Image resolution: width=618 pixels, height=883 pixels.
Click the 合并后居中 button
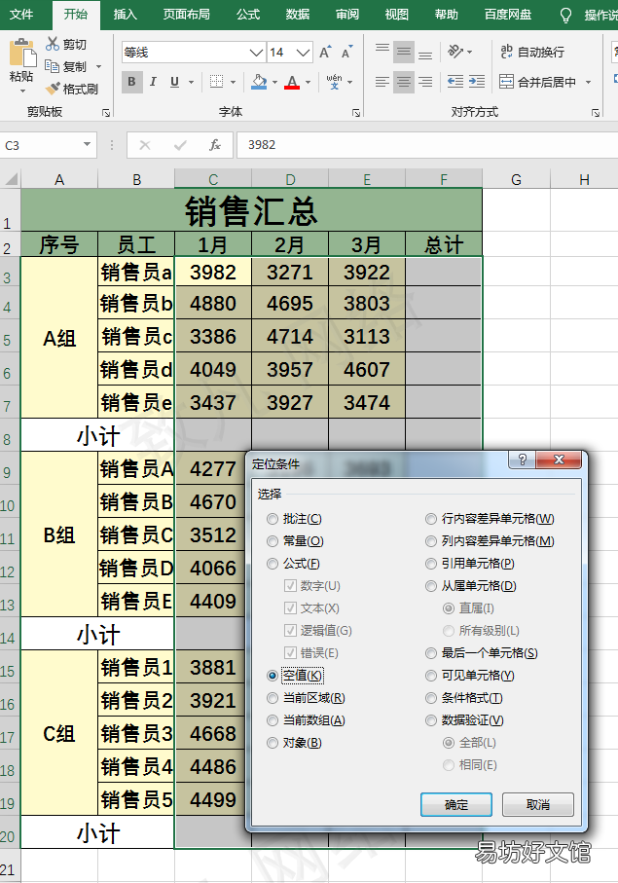(538, 82)
